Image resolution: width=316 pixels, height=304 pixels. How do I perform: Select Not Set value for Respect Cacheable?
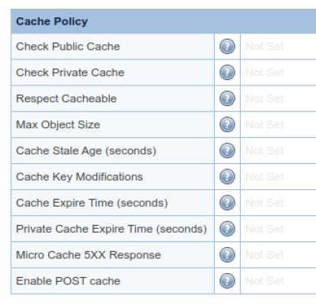265,99
